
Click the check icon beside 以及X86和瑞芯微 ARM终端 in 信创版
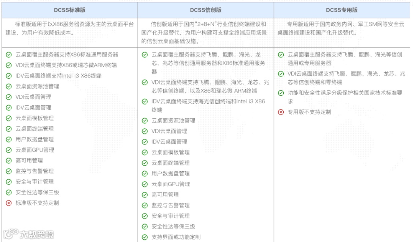[145, 83]
